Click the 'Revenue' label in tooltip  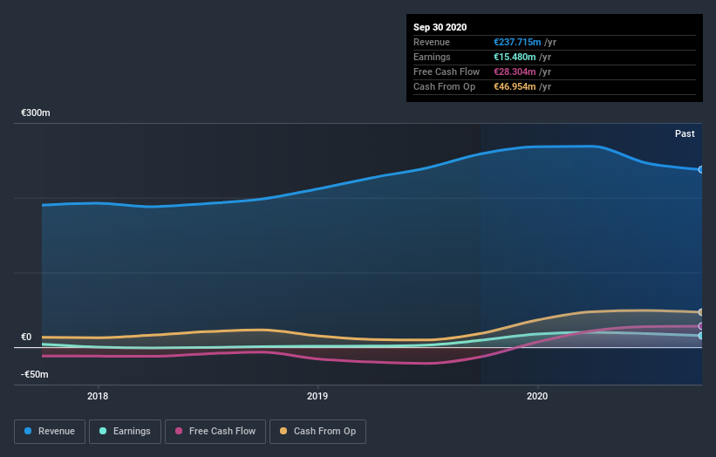coord(432,42)
